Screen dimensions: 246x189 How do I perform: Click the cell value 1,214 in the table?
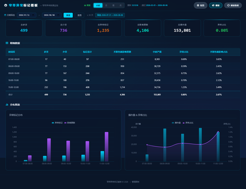[123, 87]
